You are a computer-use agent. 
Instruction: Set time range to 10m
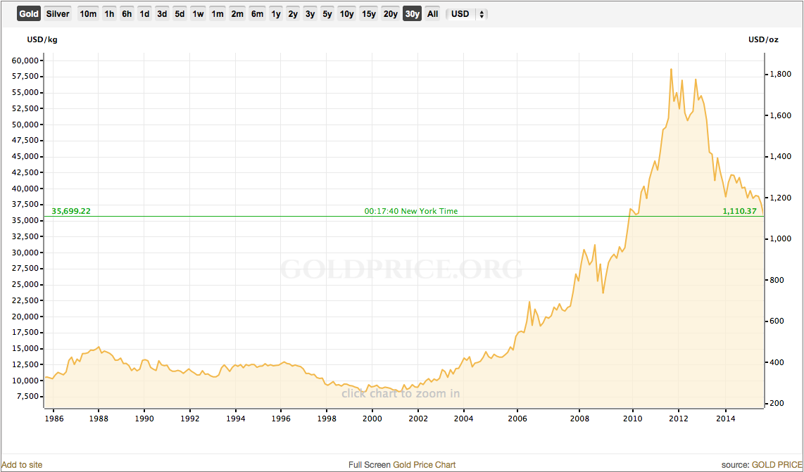click(x=88, y=14)
